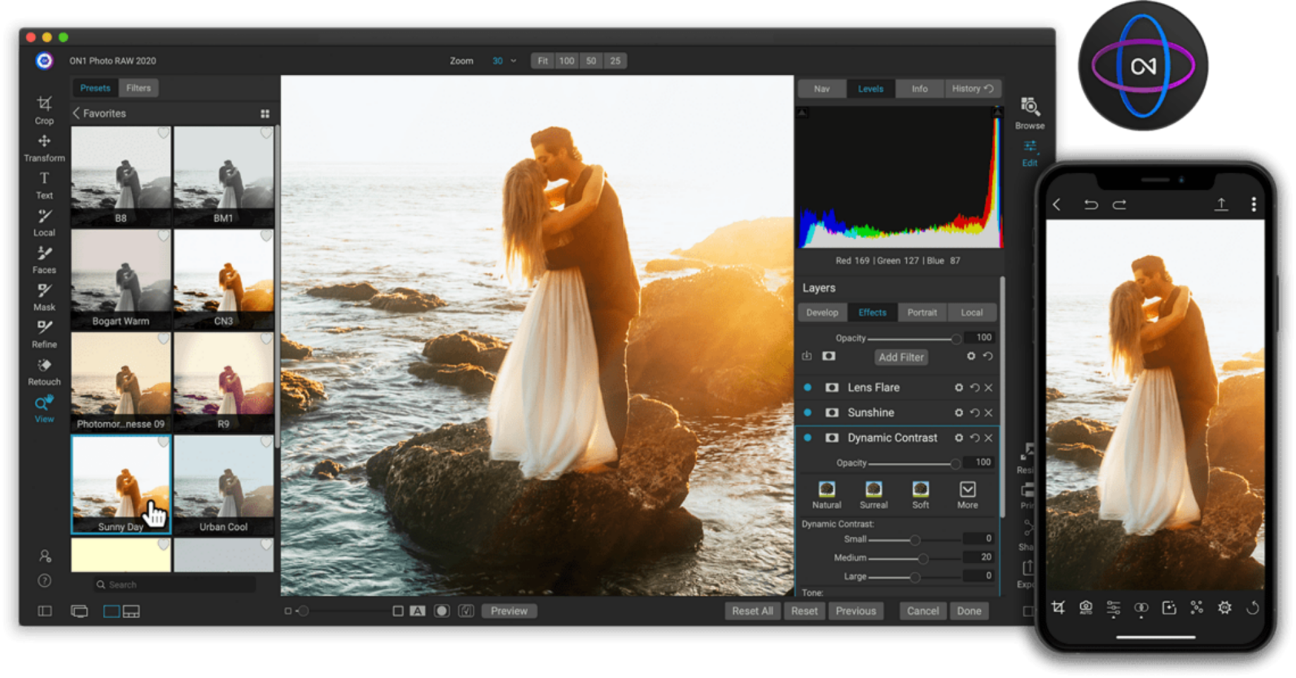This screenshot has height=678, width=1296.
Task: Open the Nav pane tab
Action: pos(822,89)
